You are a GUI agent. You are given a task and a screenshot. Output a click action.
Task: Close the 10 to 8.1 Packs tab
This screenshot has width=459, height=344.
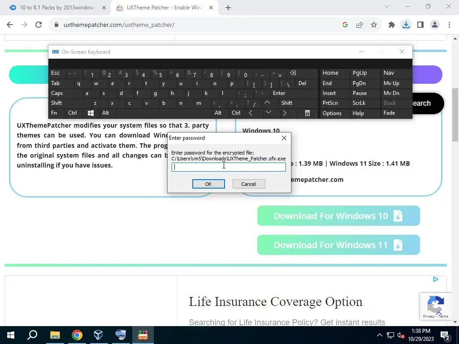click(104, 8)
